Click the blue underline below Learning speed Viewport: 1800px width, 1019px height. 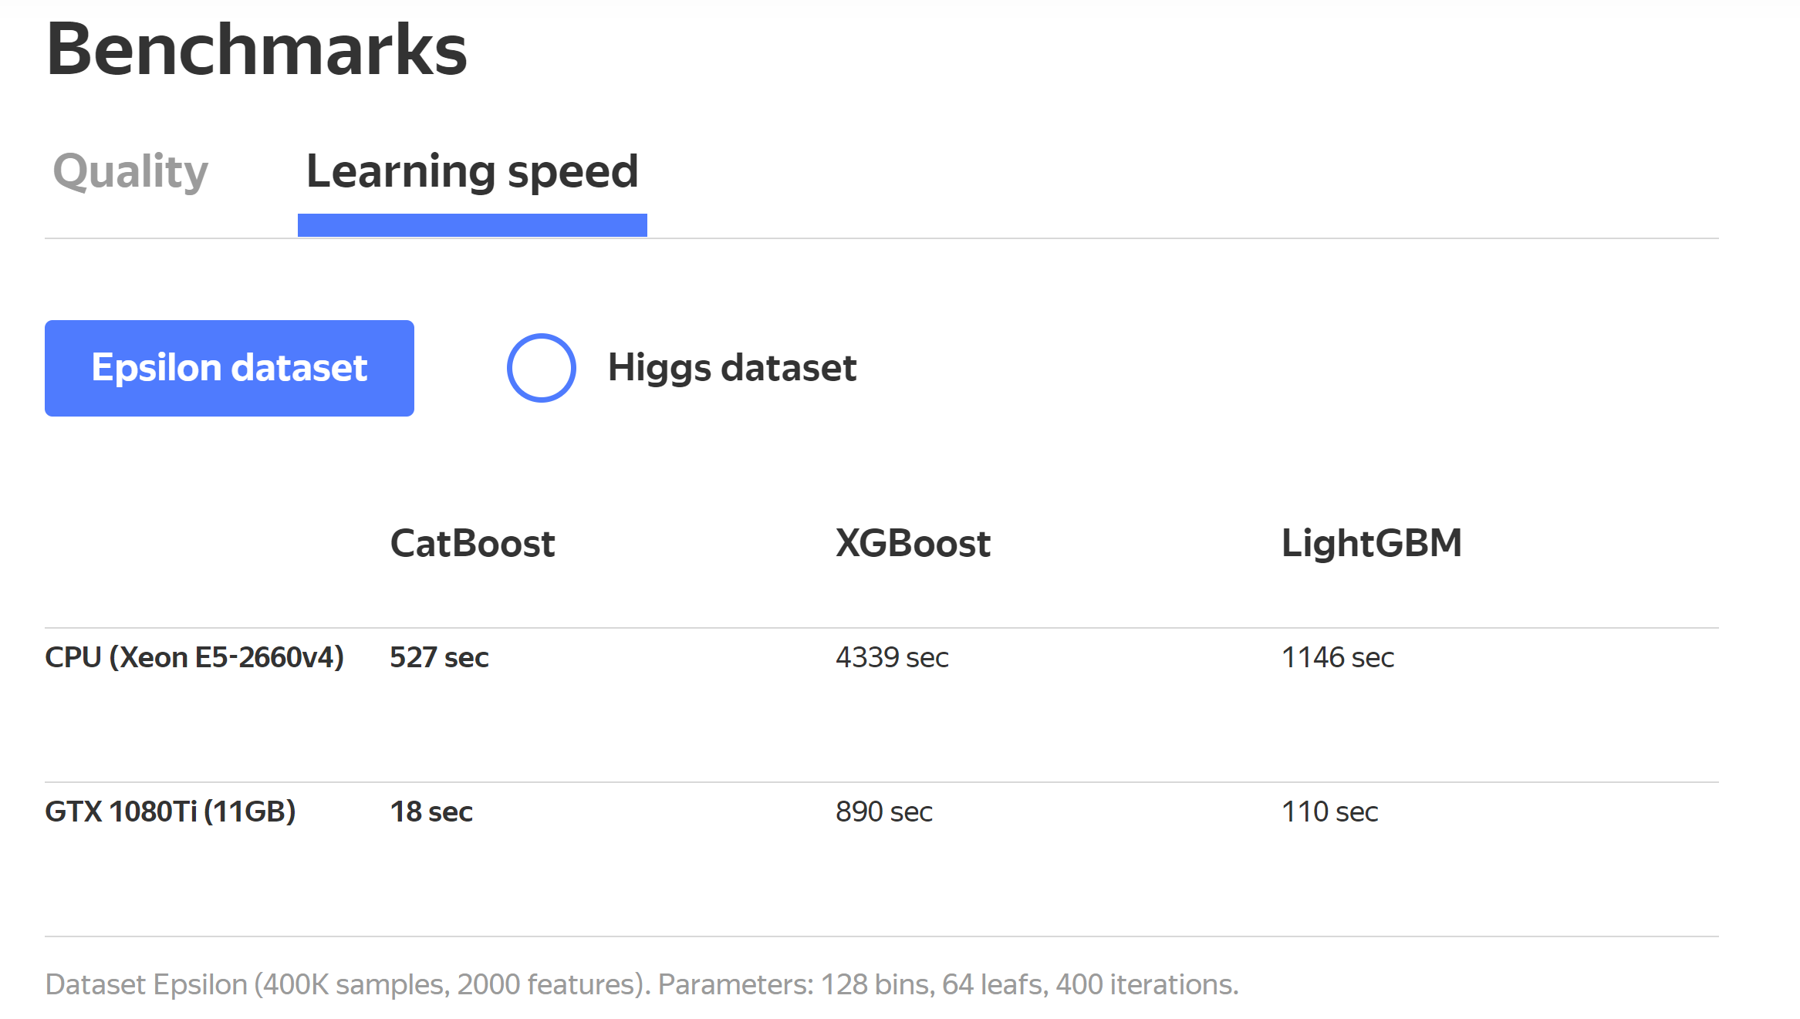(472, 225)
